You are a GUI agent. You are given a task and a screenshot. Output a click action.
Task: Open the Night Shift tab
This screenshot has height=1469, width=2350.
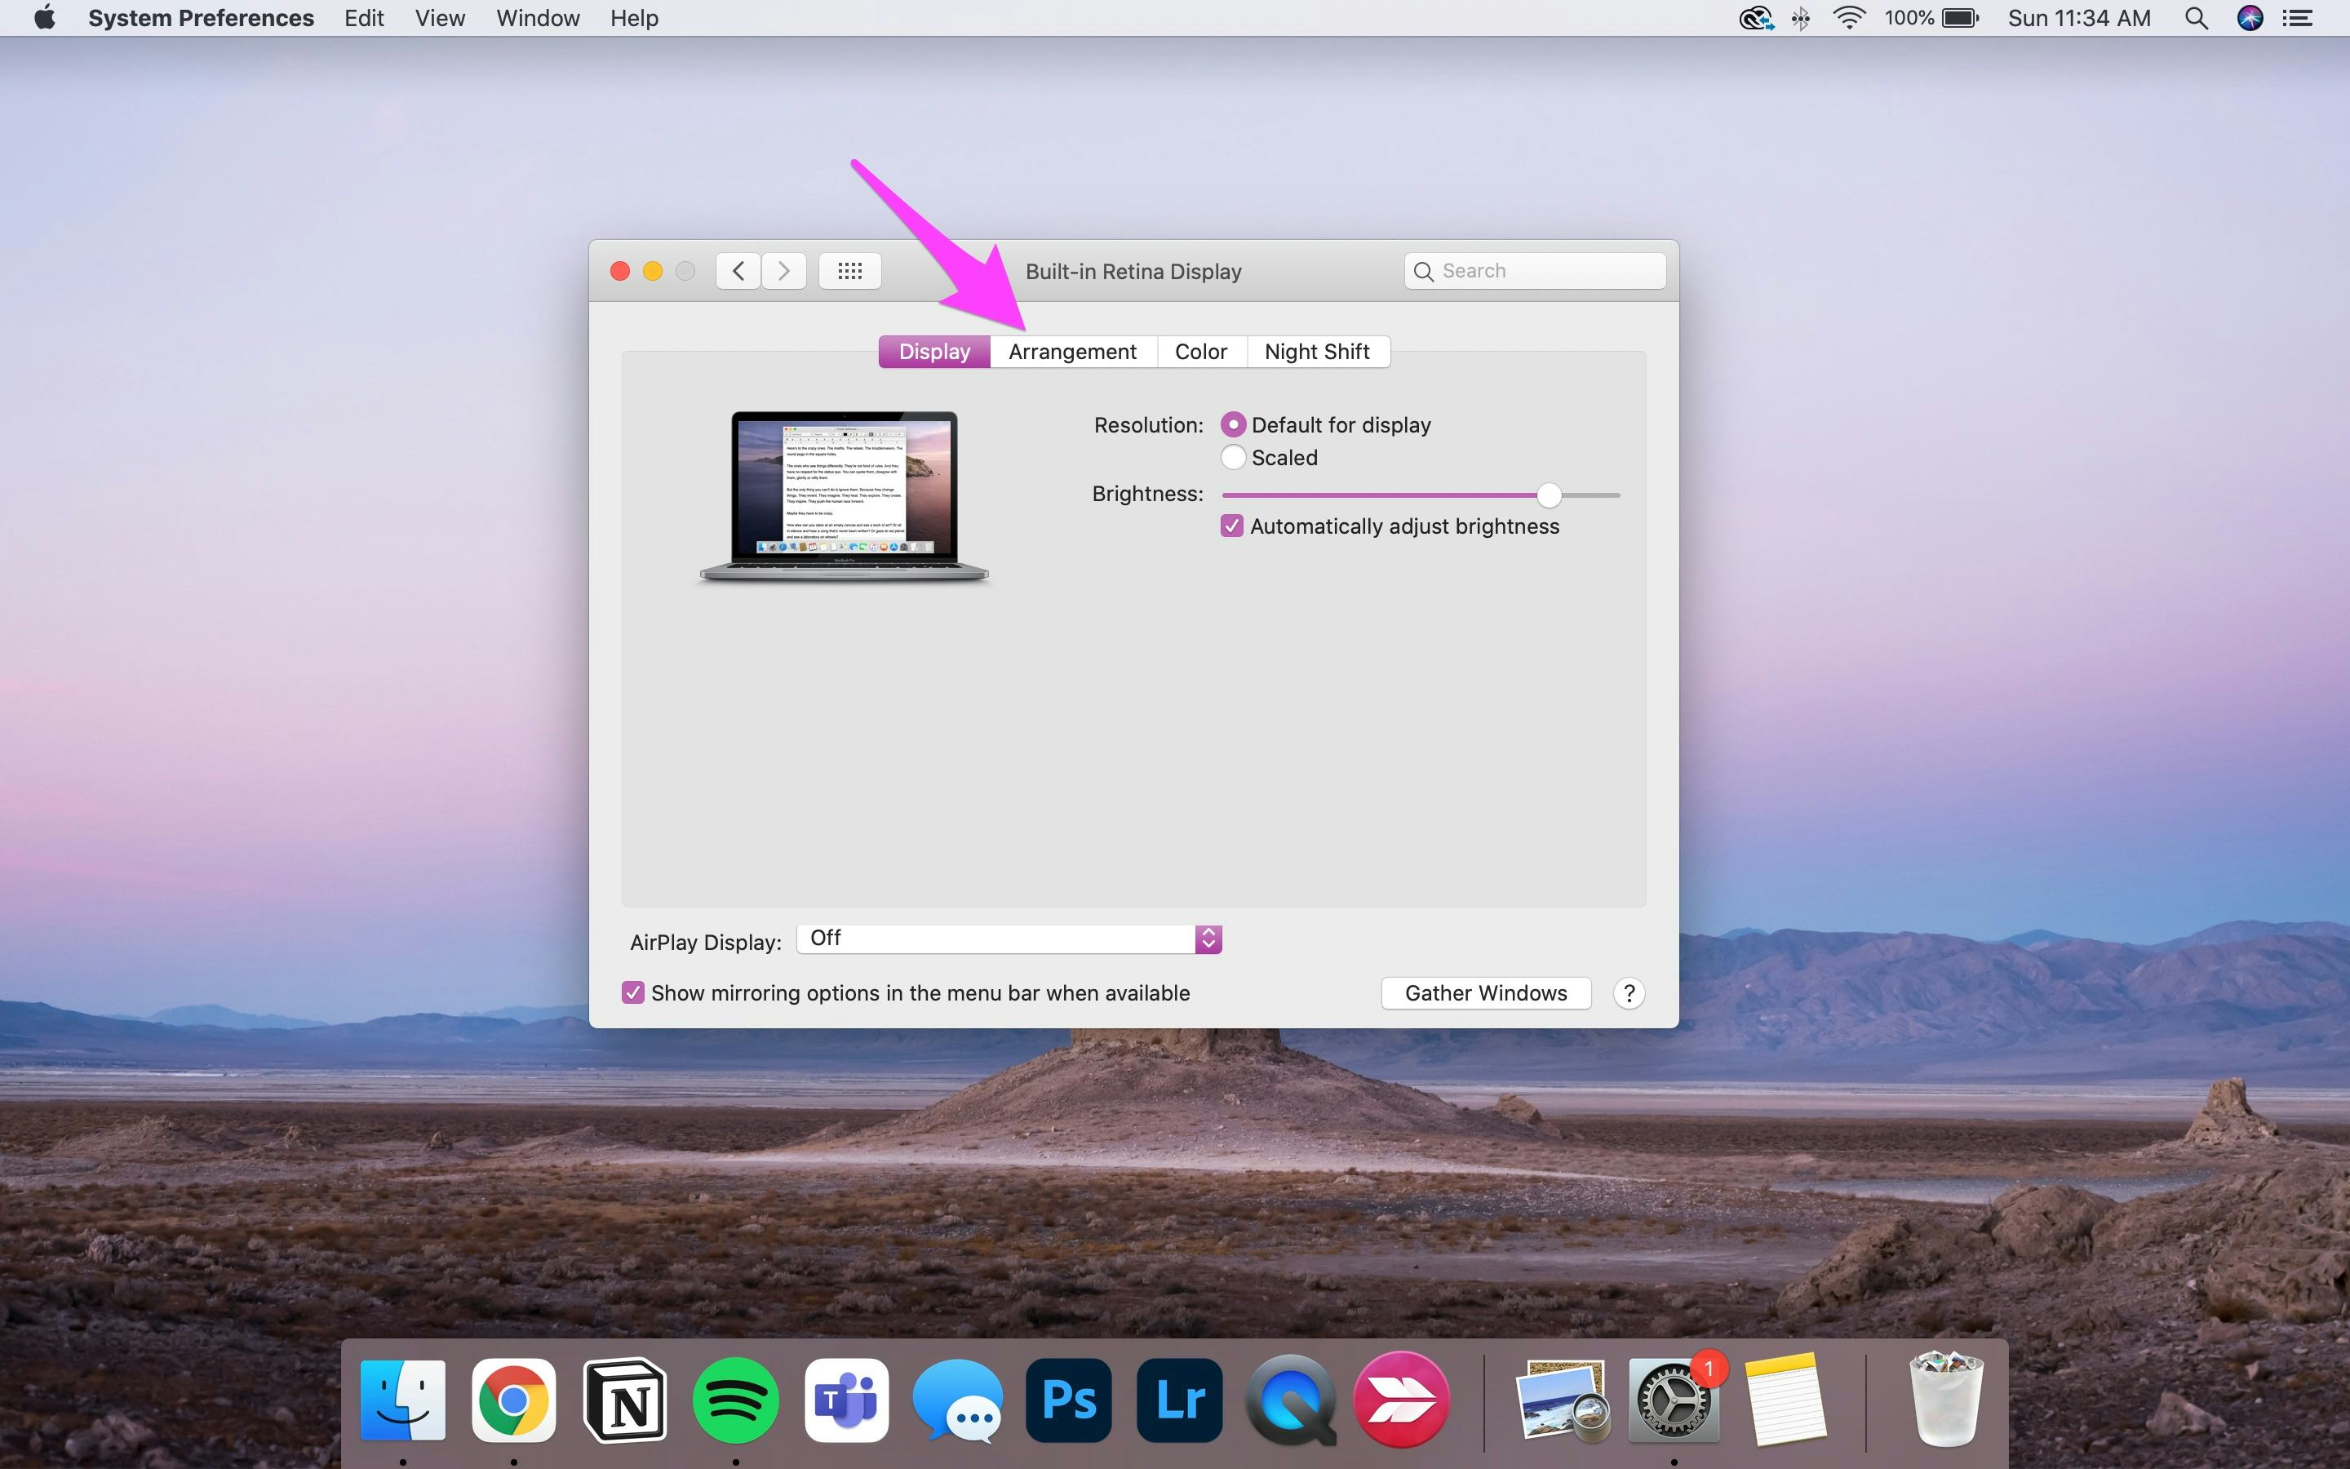[x=1317, y=351]
